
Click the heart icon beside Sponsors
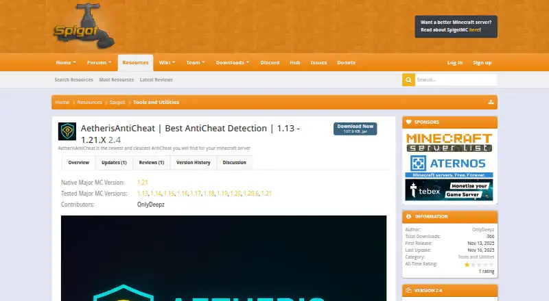pyautogui.click(x=408, y=122)
